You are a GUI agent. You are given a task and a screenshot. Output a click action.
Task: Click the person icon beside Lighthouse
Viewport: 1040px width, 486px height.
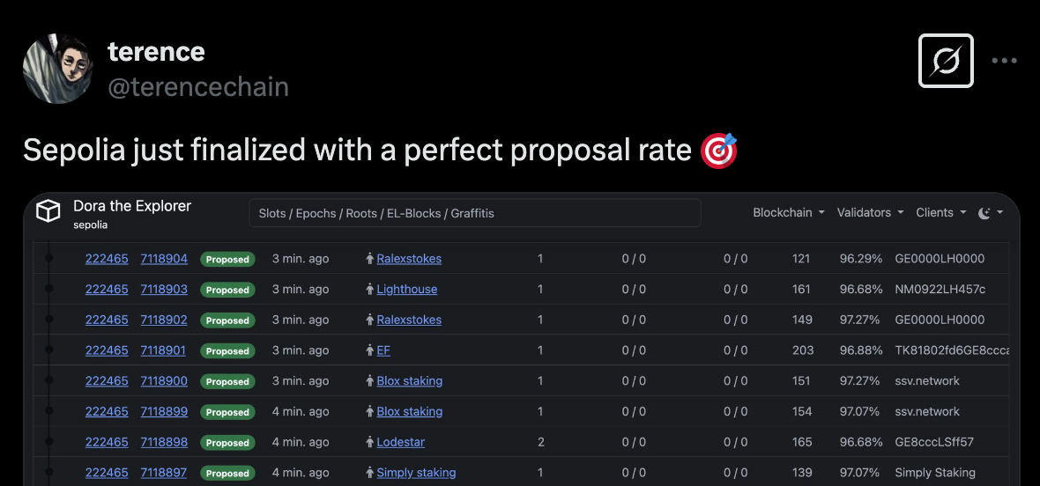click(370, 290)
